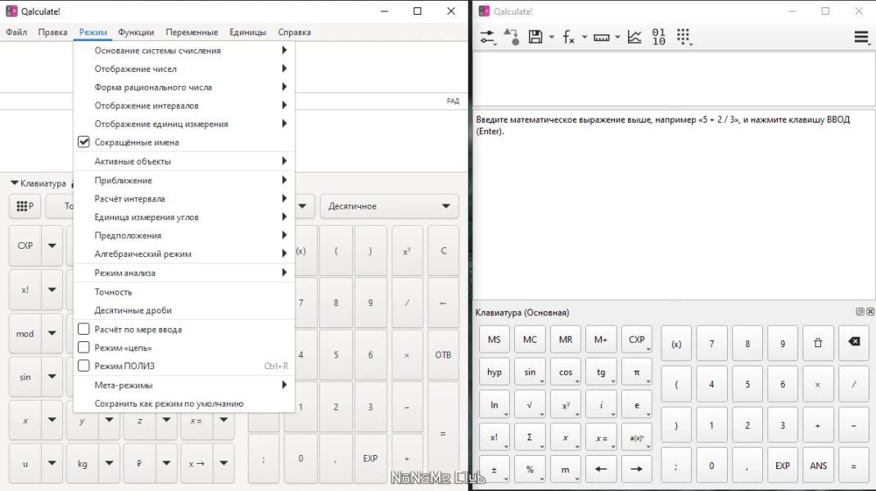Open dropdown arrow next to left x! button
The height and width of the screenshot is (491, 876).
pyautogui.click(x=52, y=290)
